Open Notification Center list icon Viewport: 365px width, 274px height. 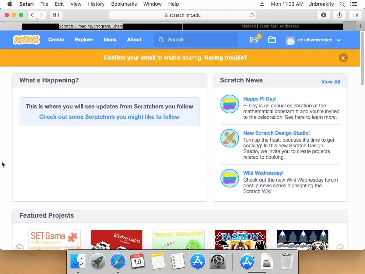[x=353, y=4]
